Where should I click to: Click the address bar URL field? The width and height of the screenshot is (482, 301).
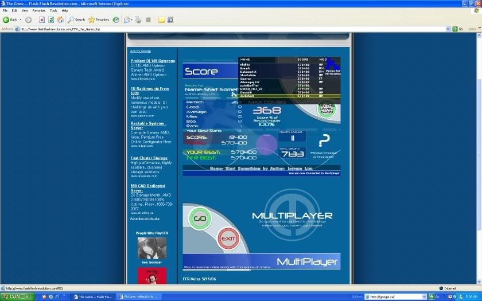(x=230, y=29)
